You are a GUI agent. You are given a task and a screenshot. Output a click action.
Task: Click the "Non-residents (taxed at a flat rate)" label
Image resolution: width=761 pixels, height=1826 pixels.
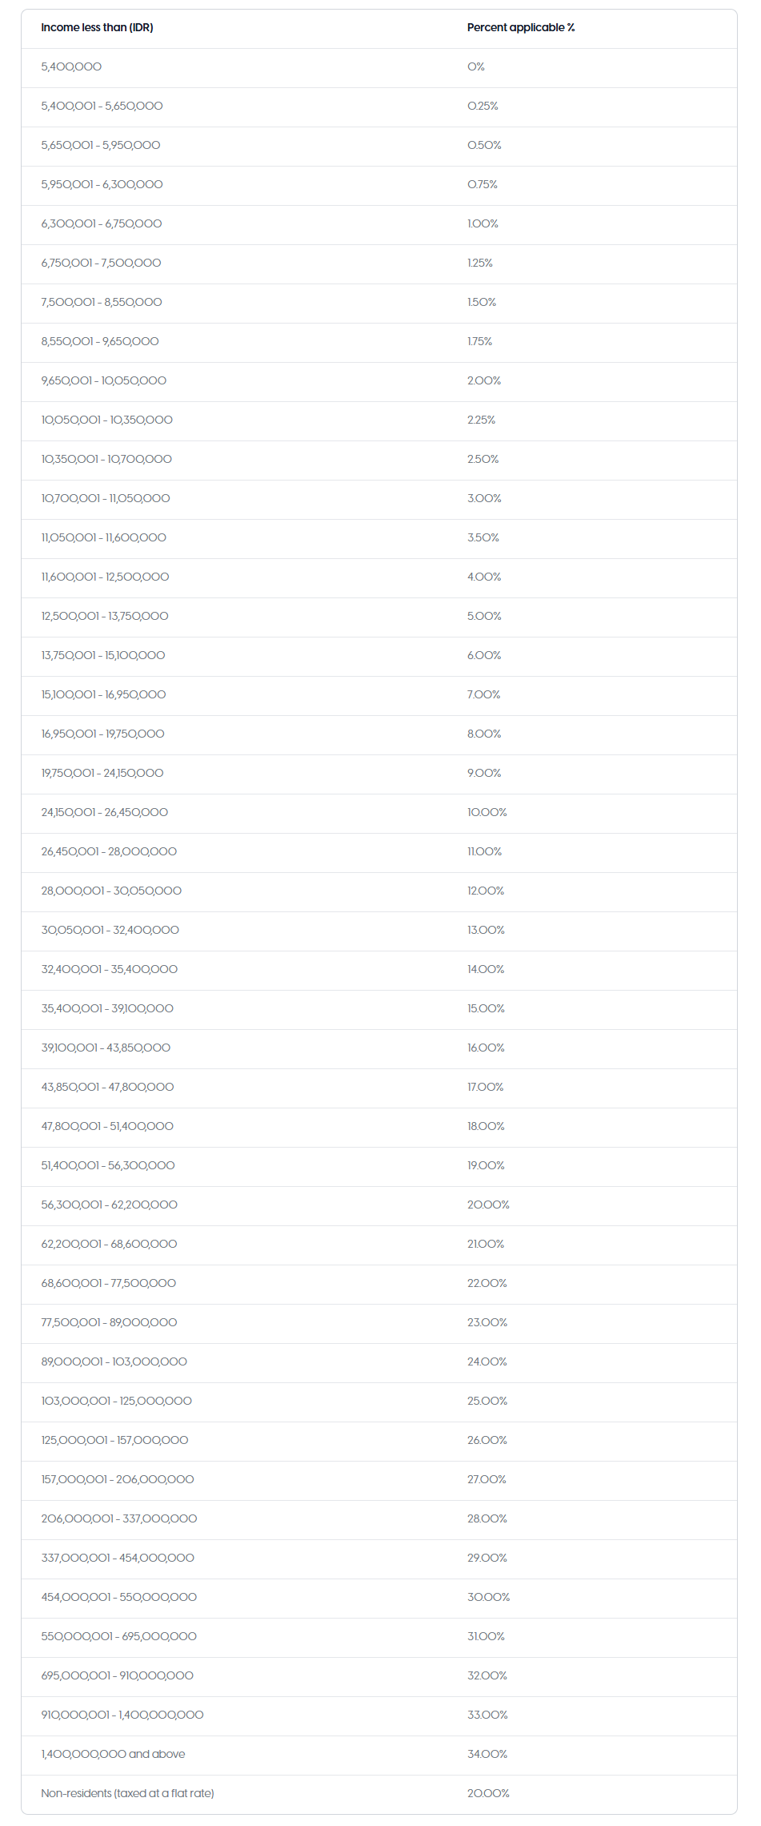pyautogui.click(x=127, y=1793)
